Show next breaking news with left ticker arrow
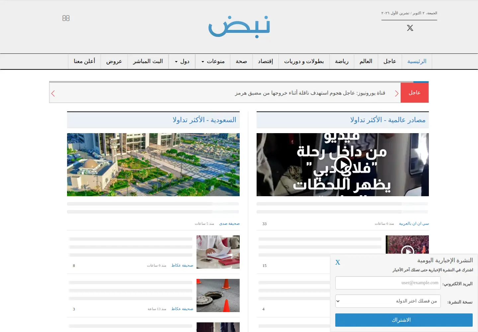Screen dimensions: 478x332 53,93
